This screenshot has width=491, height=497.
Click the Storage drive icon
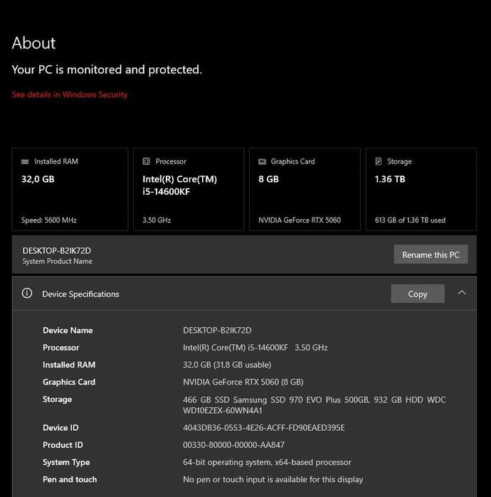pyautogui.click(x=379, y=161)
